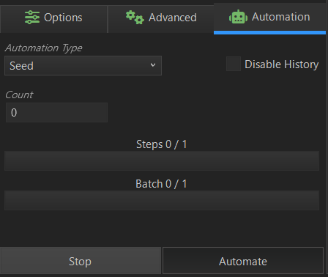Click the Count field label
Screen dimensions: 328x277
[19, 95]
